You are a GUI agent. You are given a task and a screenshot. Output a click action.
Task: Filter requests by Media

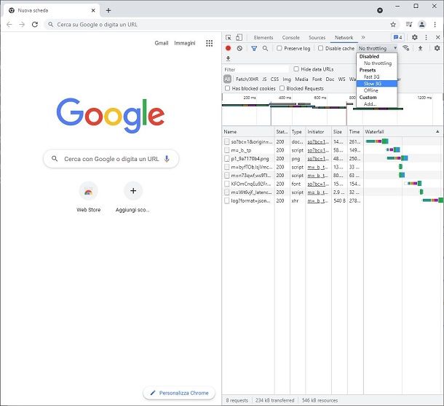tap(301, 79)
